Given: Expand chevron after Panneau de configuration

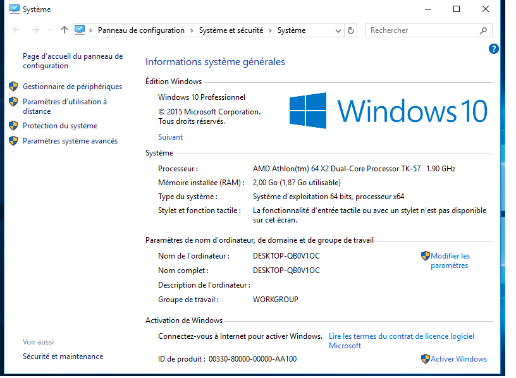Looking at the screenshot, I should pyautogui.click(x=192, y=30).
